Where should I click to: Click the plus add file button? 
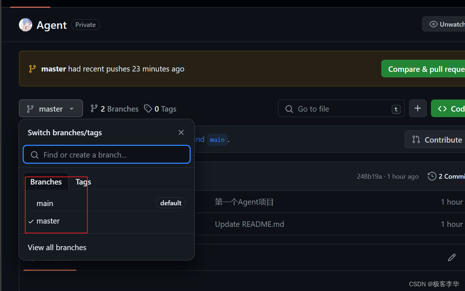418,108
